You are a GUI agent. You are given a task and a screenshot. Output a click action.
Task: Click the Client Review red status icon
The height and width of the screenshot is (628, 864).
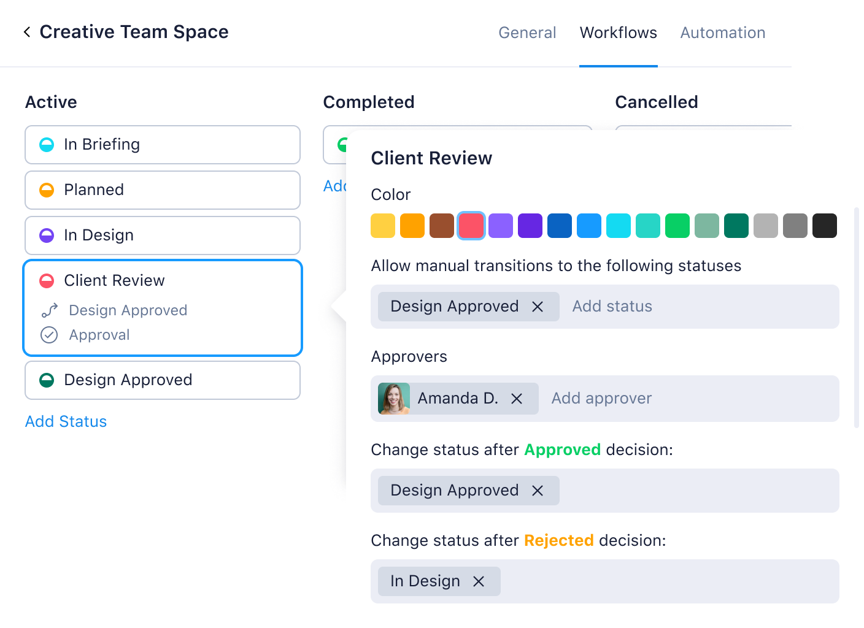click(48, 280)
